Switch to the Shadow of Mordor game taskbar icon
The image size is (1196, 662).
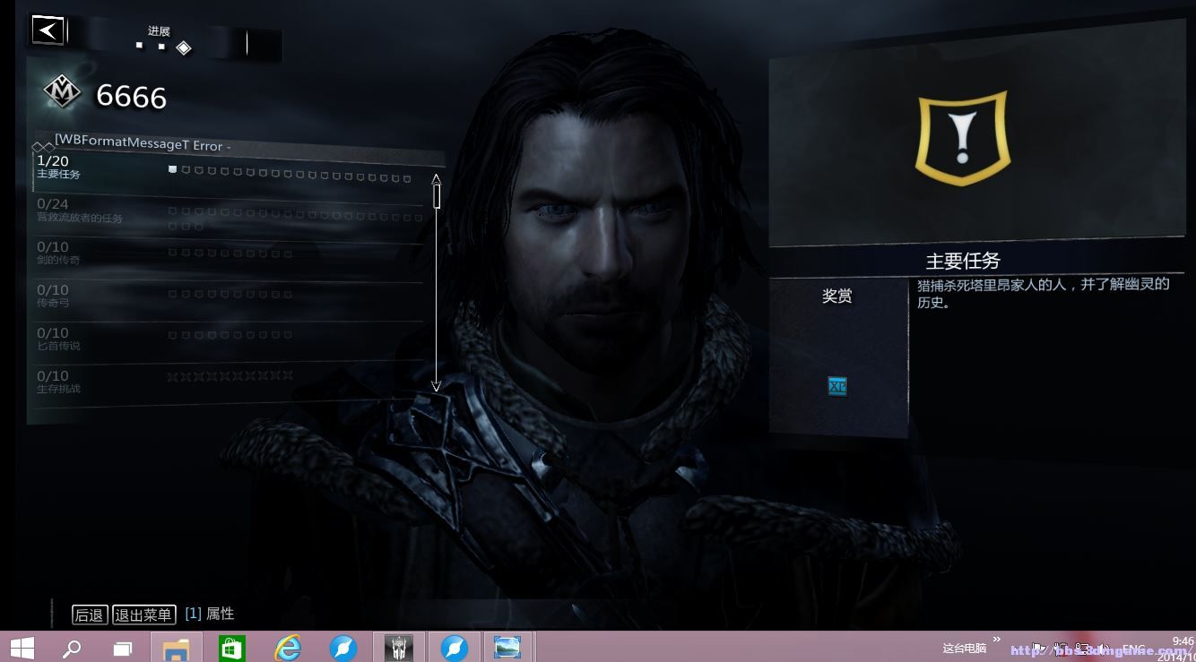[x=398, y=647]
